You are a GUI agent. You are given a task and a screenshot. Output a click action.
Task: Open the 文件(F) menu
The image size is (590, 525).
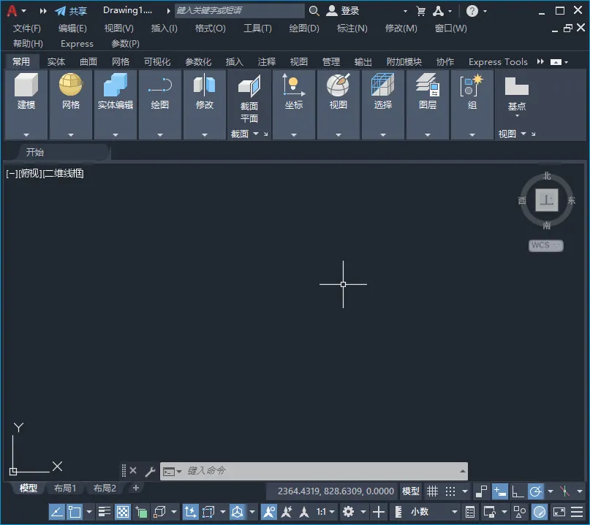[27, 28]
